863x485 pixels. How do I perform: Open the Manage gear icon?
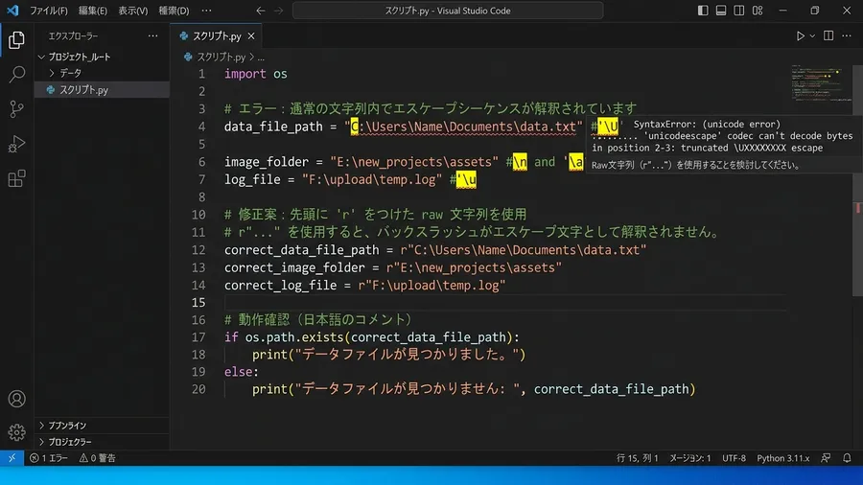point(16,432)
